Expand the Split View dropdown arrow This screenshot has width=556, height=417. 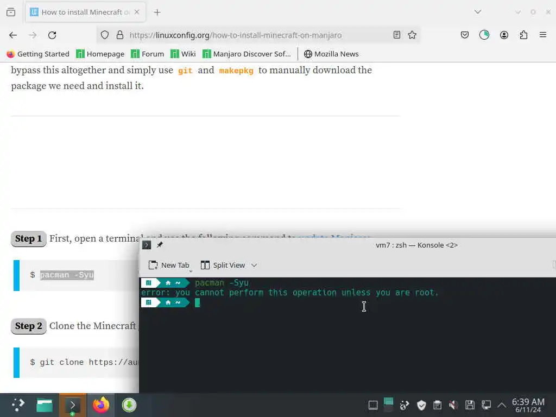(x=254, y=265)
